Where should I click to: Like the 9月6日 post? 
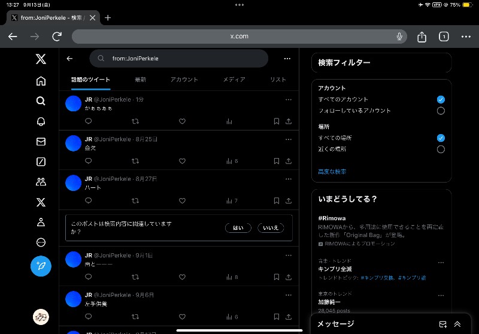point(182,317)
